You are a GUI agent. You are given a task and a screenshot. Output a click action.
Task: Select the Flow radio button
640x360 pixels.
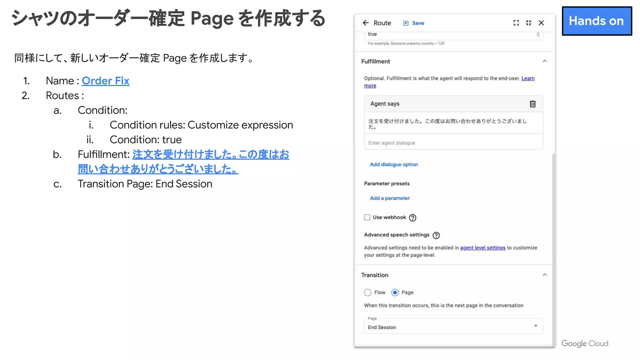pyautogui.click(x=368, y=292)
